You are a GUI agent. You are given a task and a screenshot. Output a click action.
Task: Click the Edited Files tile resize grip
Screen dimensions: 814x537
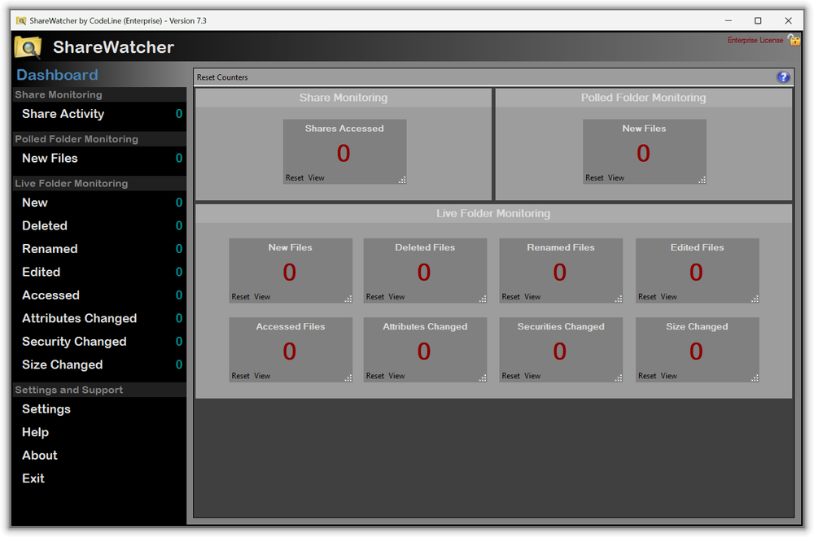[x=755, y=299]
